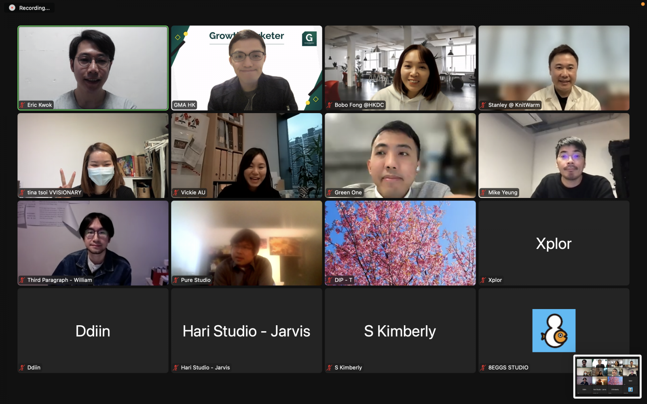Click muted mic icon beside 8EGGS STUDIO

click(x=484, y=368)
